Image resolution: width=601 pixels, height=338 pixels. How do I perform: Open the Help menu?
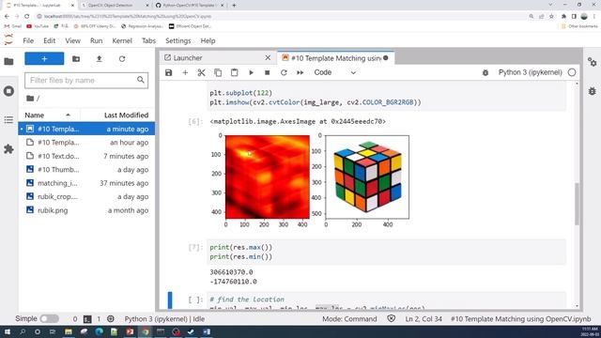click(208, 40)
